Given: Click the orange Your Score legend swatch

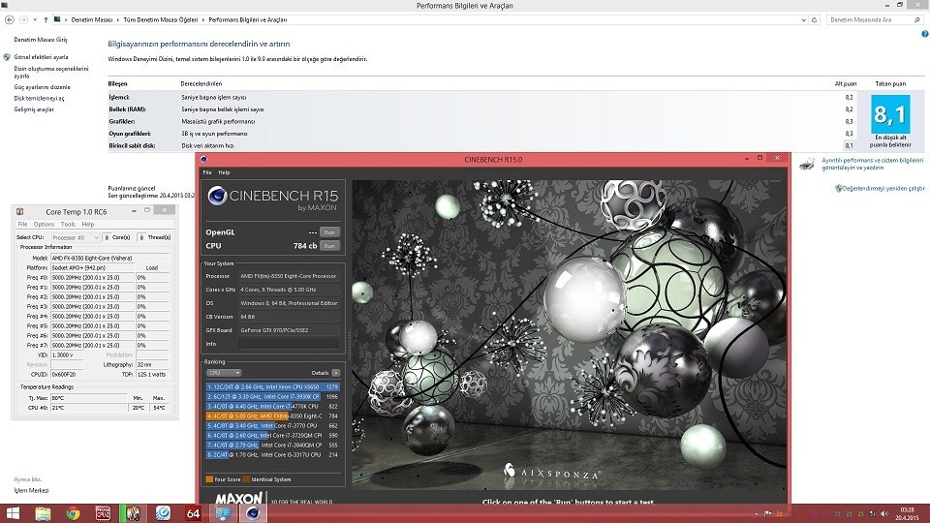Looking at the screenshot, I should click(x=209, y=479).
